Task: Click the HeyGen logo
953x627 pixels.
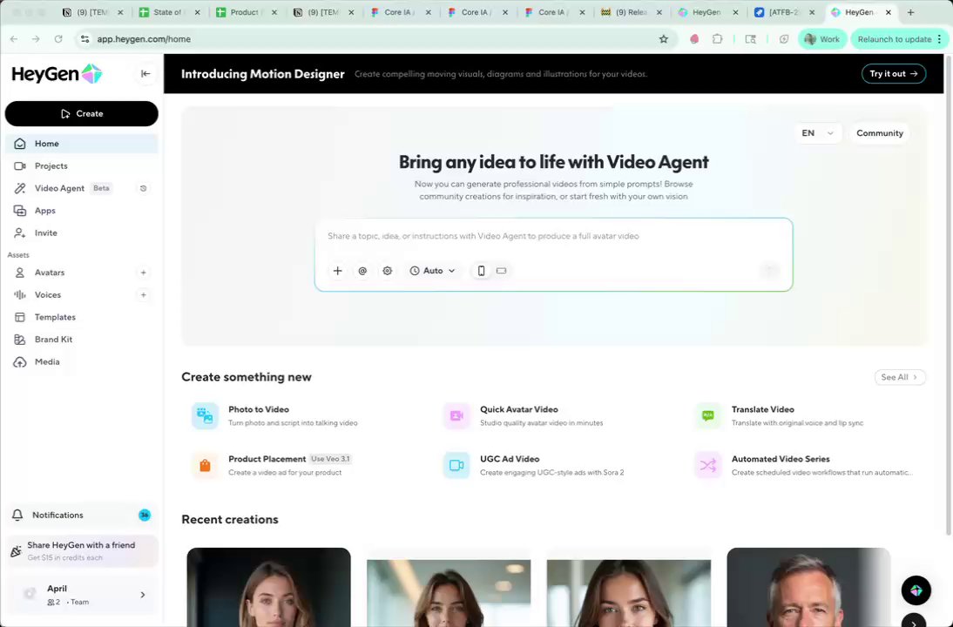Action: 57,73
